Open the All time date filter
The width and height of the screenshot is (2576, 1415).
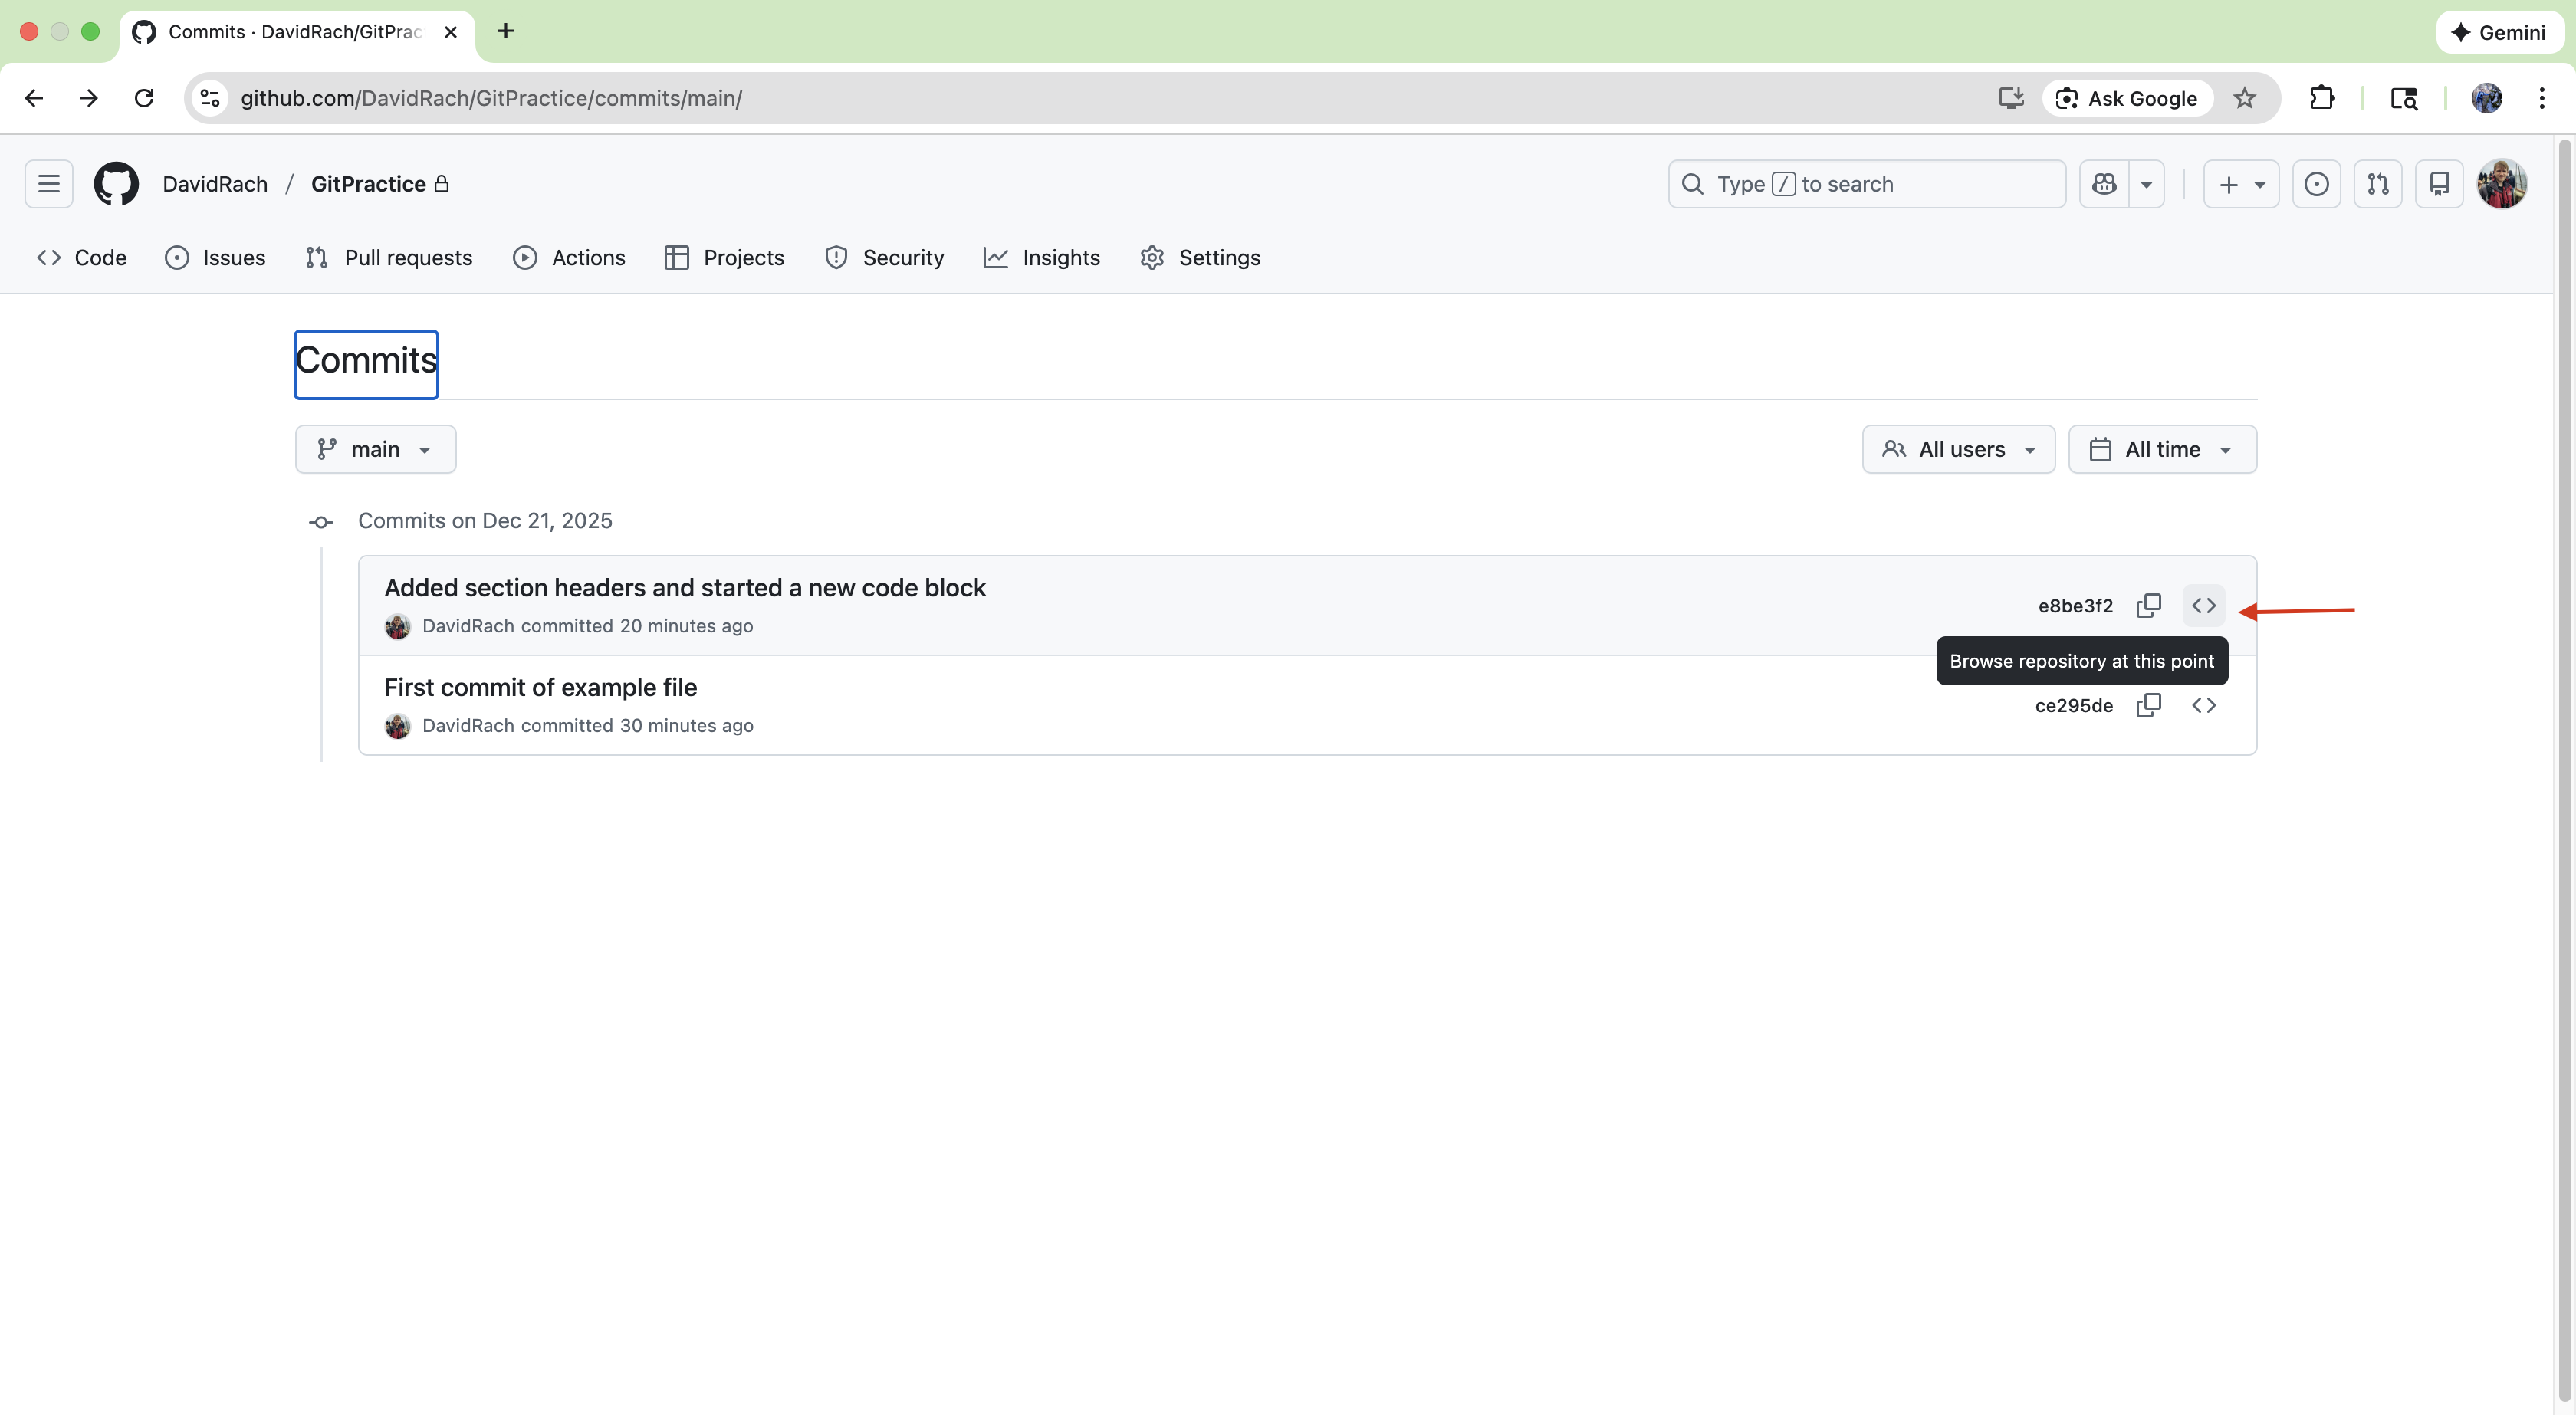2161,449
